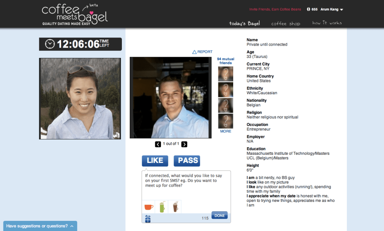Click 'PRINCE, NY' city value
384x231 pixels.
[x=258, y=69]
